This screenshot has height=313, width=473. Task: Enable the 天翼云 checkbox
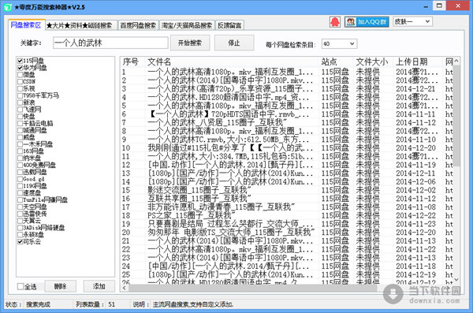tap(20, 221)
